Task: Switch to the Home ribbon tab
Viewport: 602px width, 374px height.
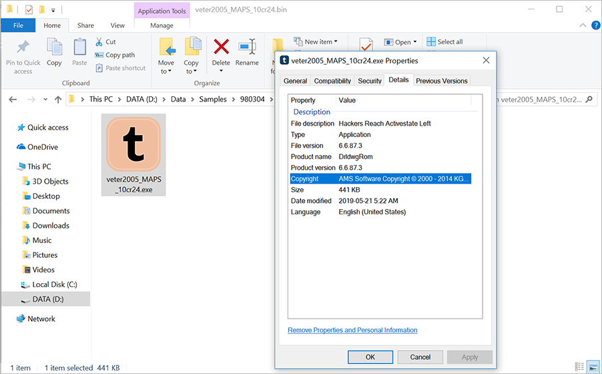Action: (52, 25)
